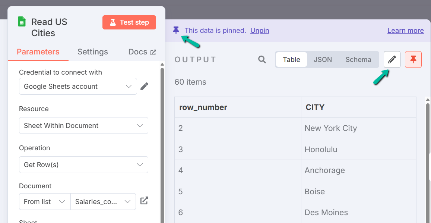Click the red pin icon to unpin output
Image resolution: width=431 pixels, height=223 pixels.
[413, 59]
